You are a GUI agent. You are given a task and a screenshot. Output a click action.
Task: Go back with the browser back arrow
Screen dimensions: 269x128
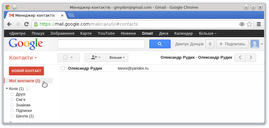tap(9, 24)
